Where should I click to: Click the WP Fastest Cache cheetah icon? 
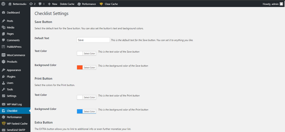coord(4,124)
